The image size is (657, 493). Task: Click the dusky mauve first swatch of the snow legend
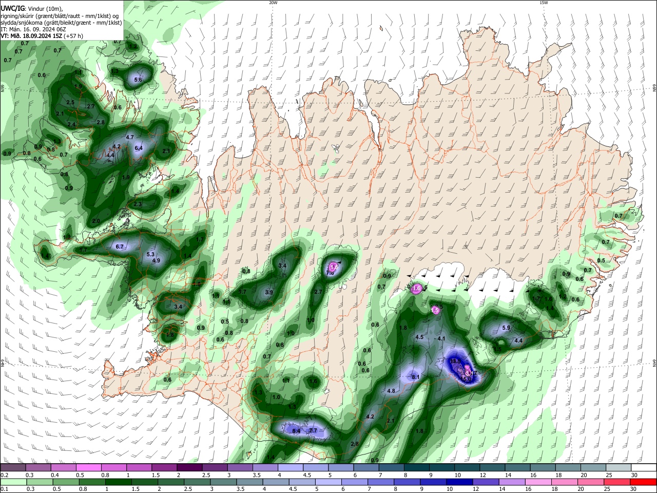(13, 467)
